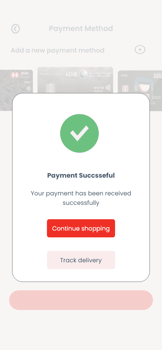This screenshot has width=162, height=350.
Task: Select the ADIB world debit card
Action: pyautogui.click(x=75, y=80)
